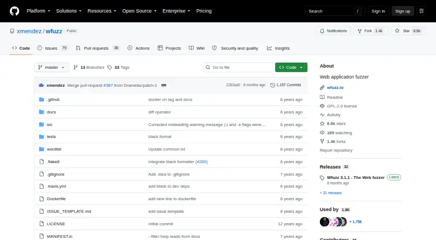Screen dimensions: 436x240
Task: Open the Issues tab
Action: pyautogui.click(x=52, y=48)
